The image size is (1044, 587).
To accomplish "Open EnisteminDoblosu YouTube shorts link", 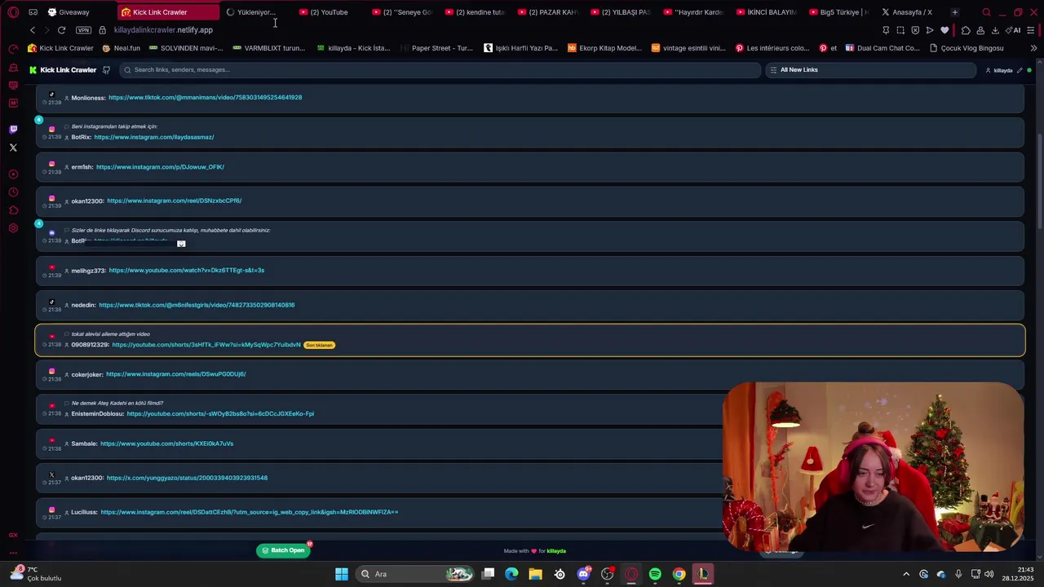I will [220, 414].
